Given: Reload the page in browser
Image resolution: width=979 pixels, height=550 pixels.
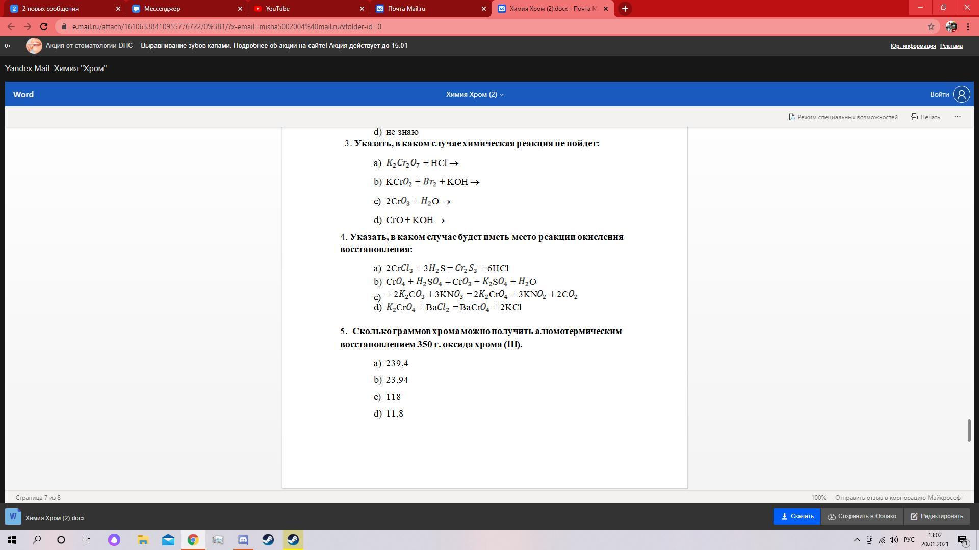Looking at the screenshot, I should (44, 26).
